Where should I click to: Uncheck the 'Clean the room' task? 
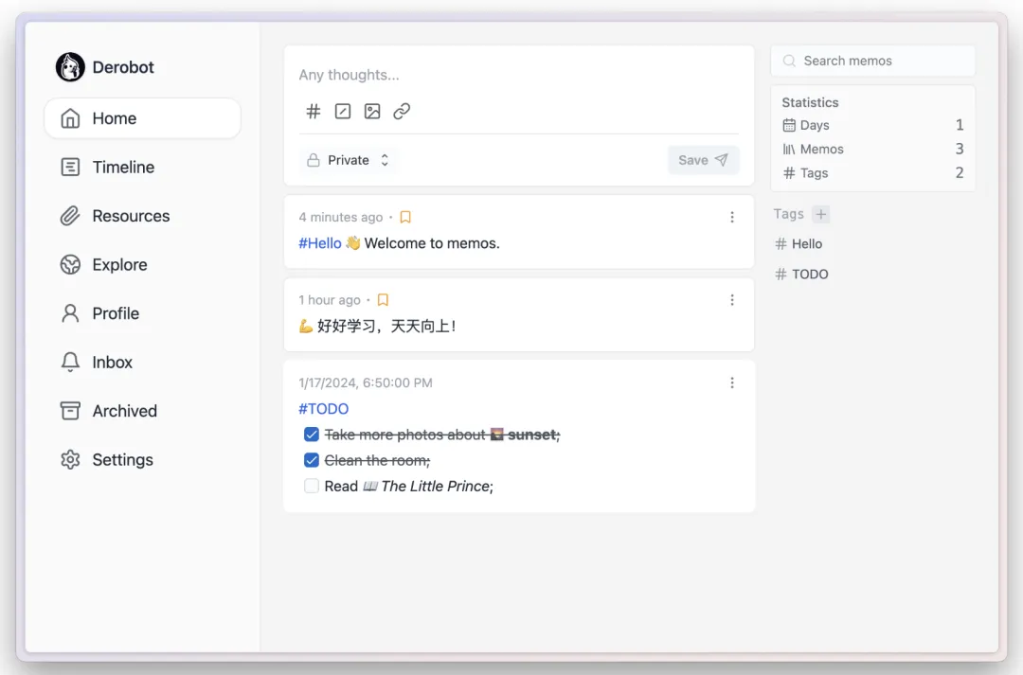(312, 460)
